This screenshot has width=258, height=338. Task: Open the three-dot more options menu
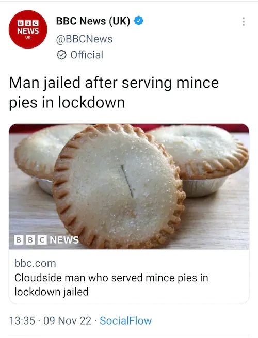point(244,22)
